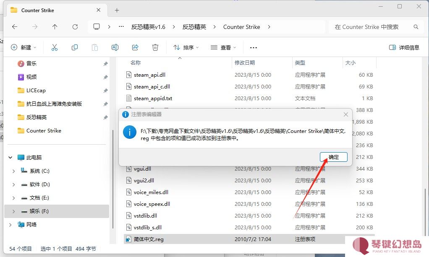Expand the 娱乐 (F:) drive
This screenshot has height=257, width=429.
(14, 211)
